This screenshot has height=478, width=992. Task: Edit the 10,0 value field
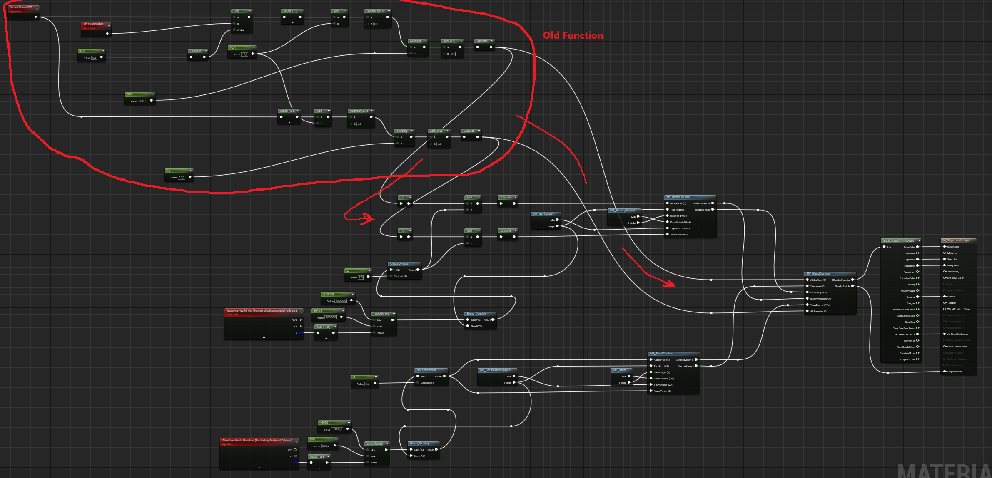click(x=182, y=178)
